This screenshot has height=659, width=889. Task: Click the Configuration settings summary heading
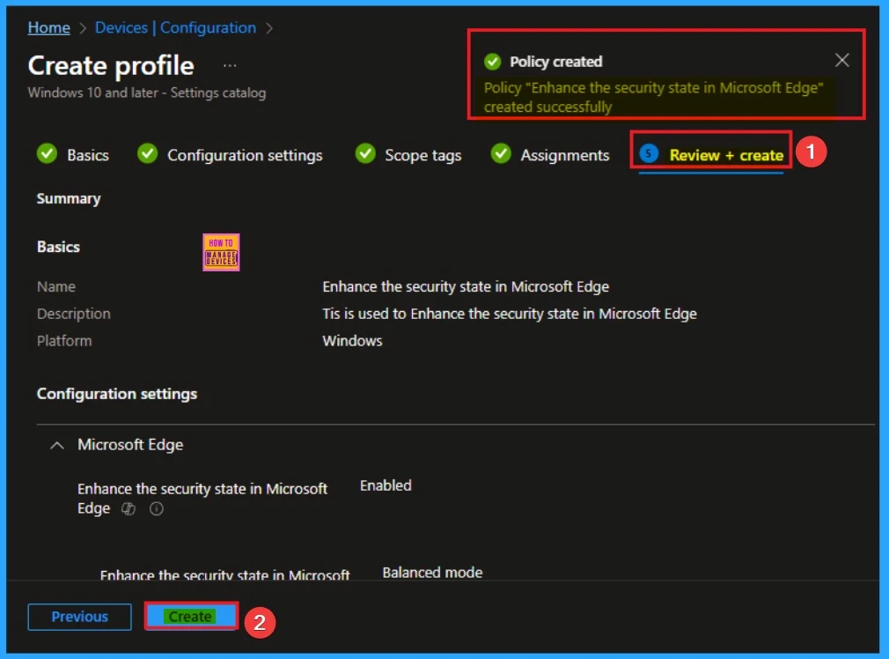117,394
